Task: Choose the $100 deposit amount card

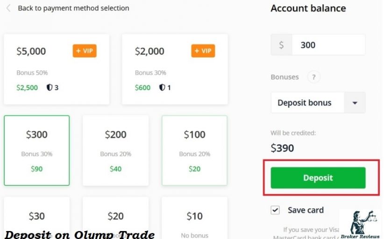Action: pos(194,150)
